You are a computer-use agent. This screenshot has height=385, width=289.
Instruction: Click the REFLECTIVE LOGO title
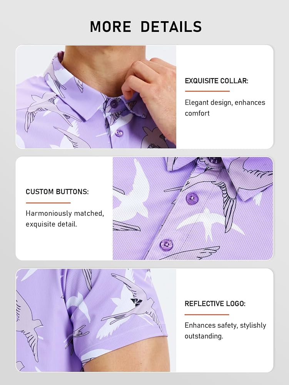pyautogui.click(x=215, y=303)
